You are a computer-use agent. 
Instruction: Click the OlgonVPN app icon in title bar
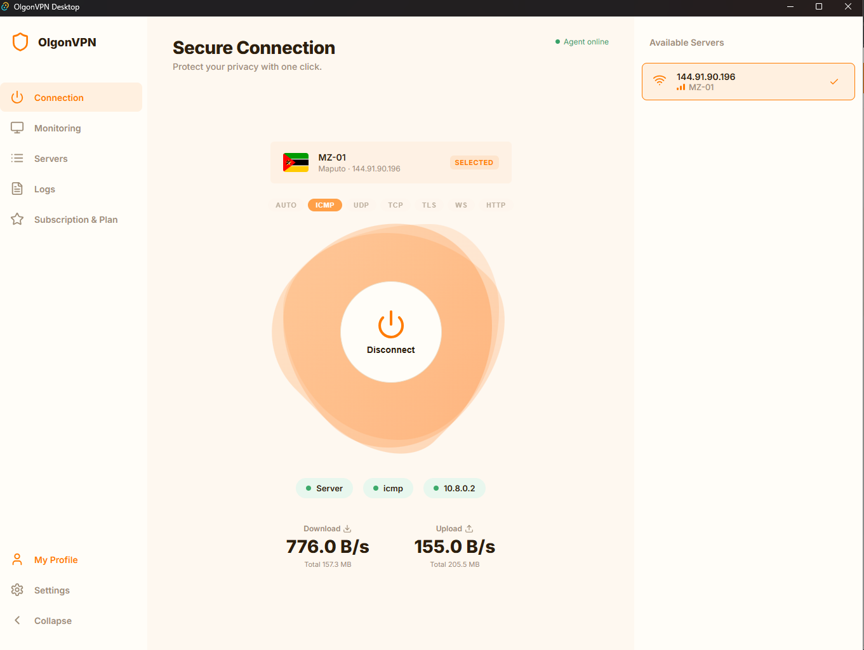click(x=5, y=6)
